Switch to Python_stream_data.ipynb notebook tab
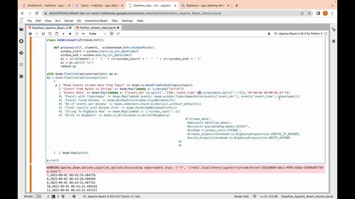 [x=98, y=28]
